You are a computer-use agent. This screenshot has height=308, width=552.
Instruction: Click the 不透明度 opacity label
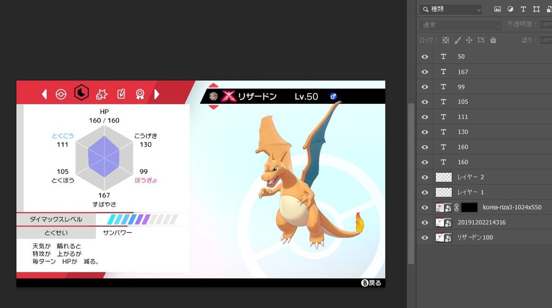click(522, 24)
